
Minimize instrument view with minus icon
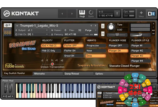pyautogui.click(x=154, y=27)
